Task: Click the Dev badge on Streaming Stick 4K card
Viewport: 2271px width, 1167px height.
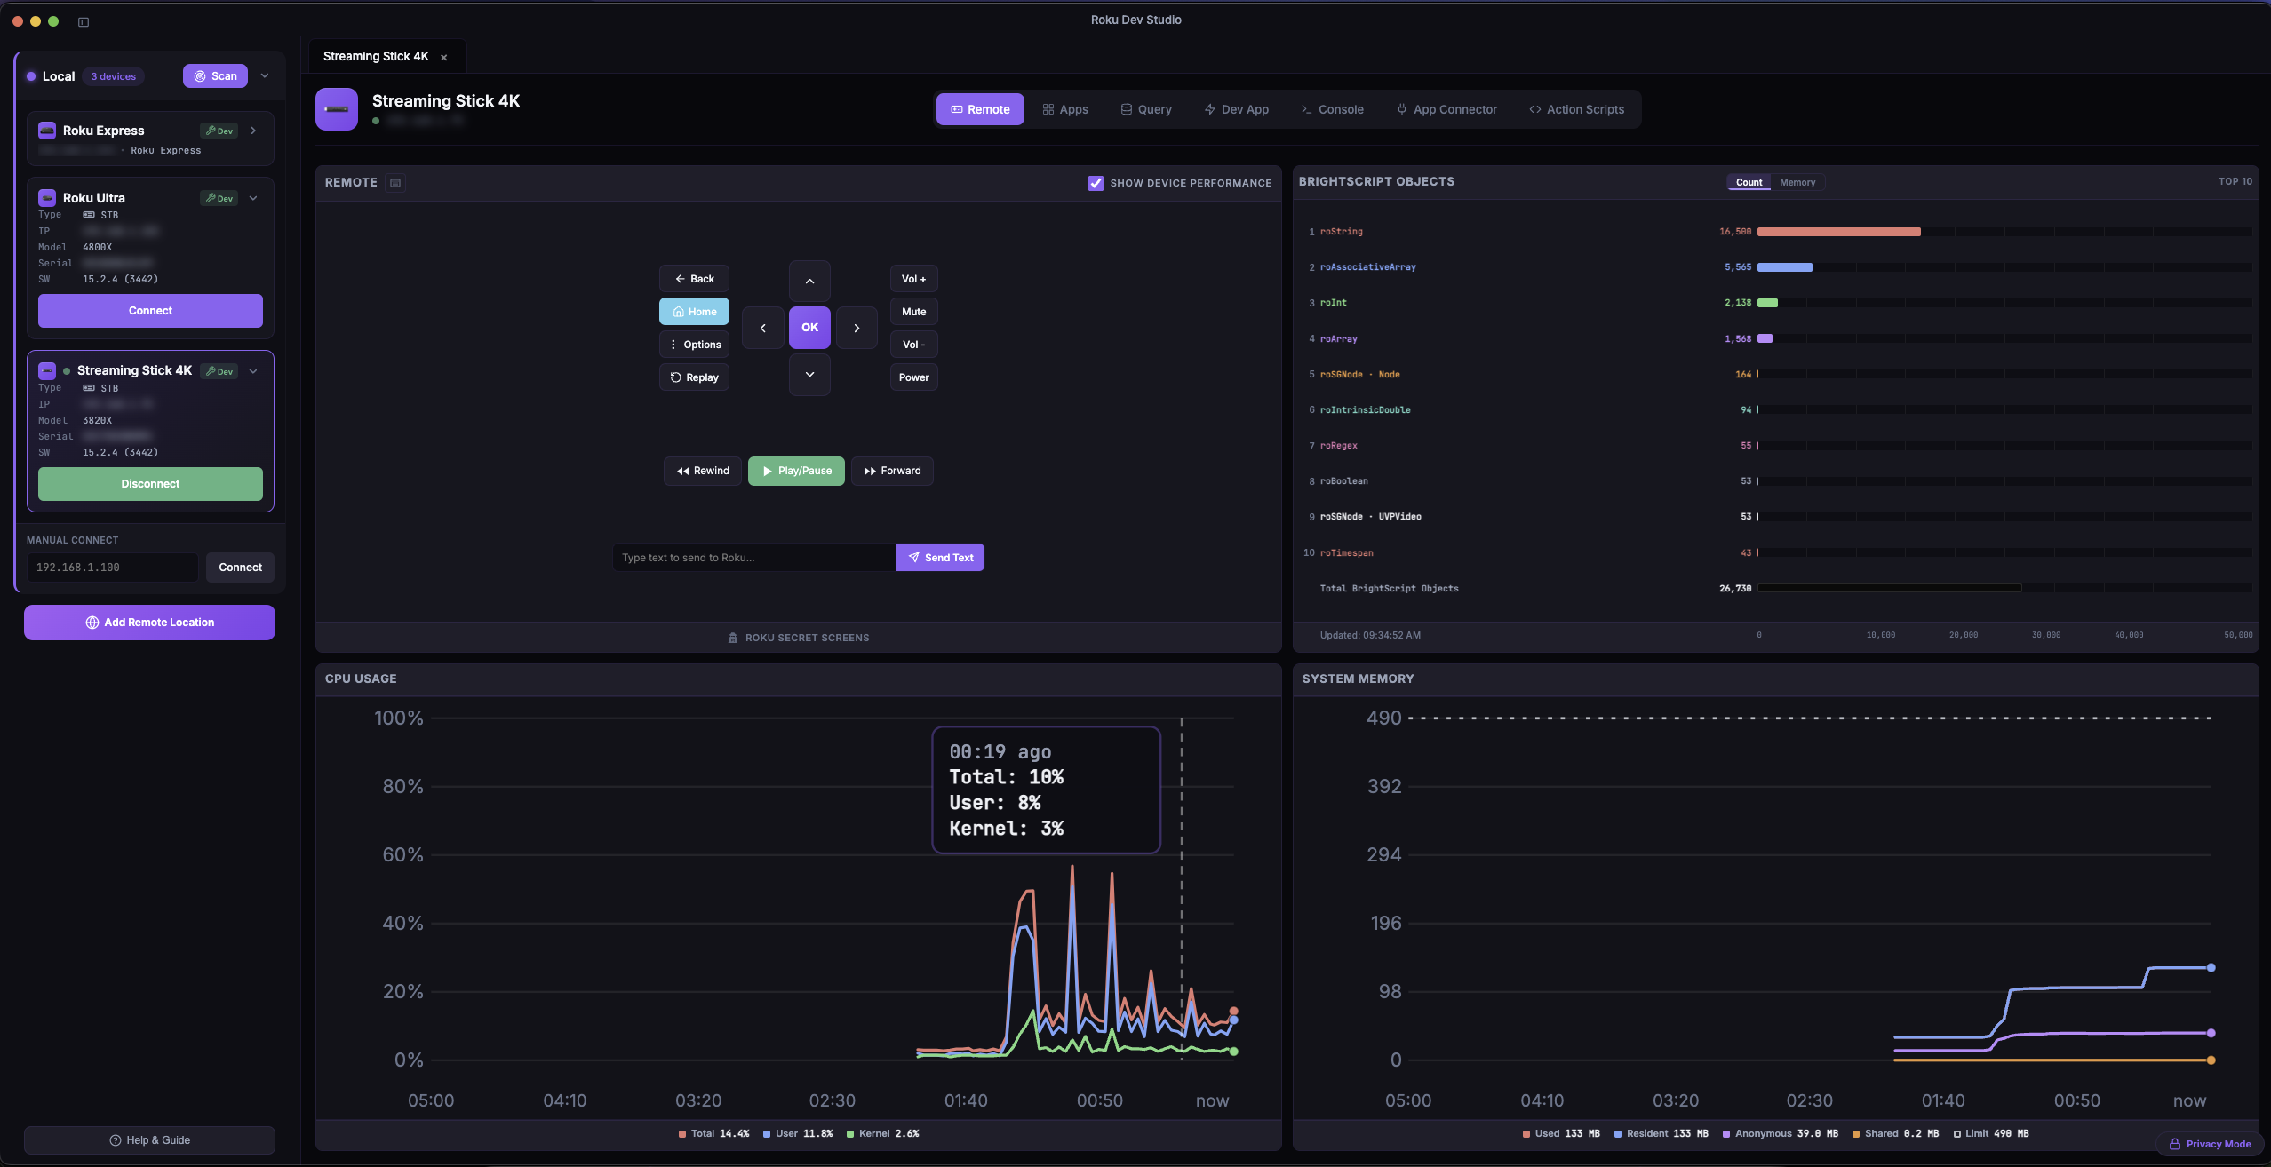Action: coord(219,371)
